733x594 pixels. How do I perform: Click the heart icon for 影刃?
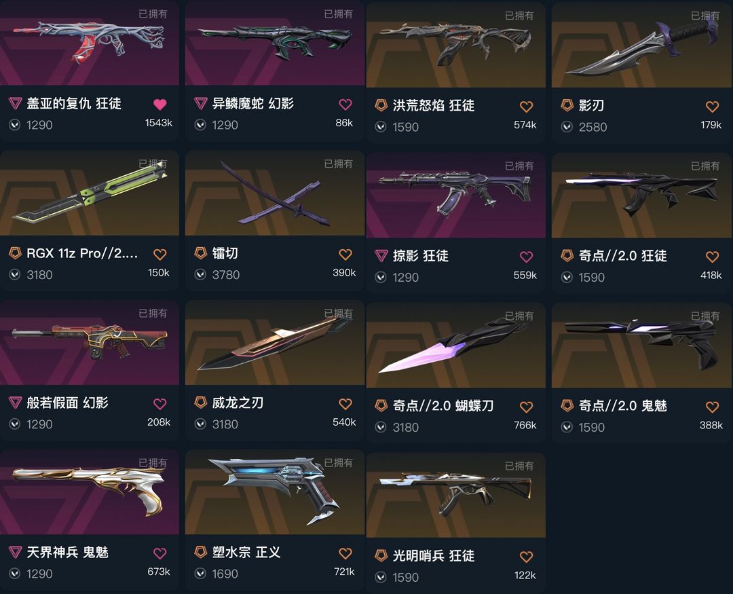click(713, 107)
